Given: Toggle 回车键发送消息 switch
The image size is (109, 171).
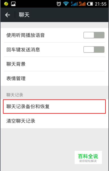Looking at the screenshot, I should (94, 50).
